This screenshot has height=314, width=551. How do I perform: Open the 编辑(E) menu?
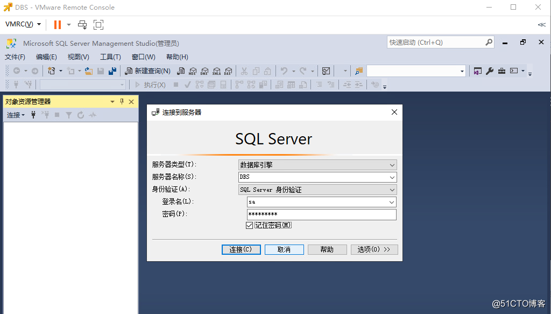(x=46, y=57)
